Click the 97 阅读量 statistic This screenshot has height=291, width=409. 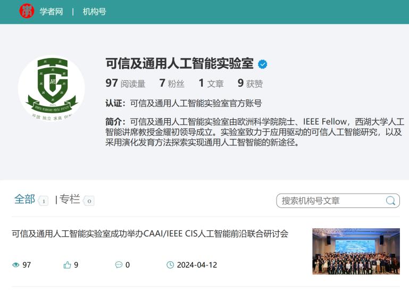click(x=125, y=83)
